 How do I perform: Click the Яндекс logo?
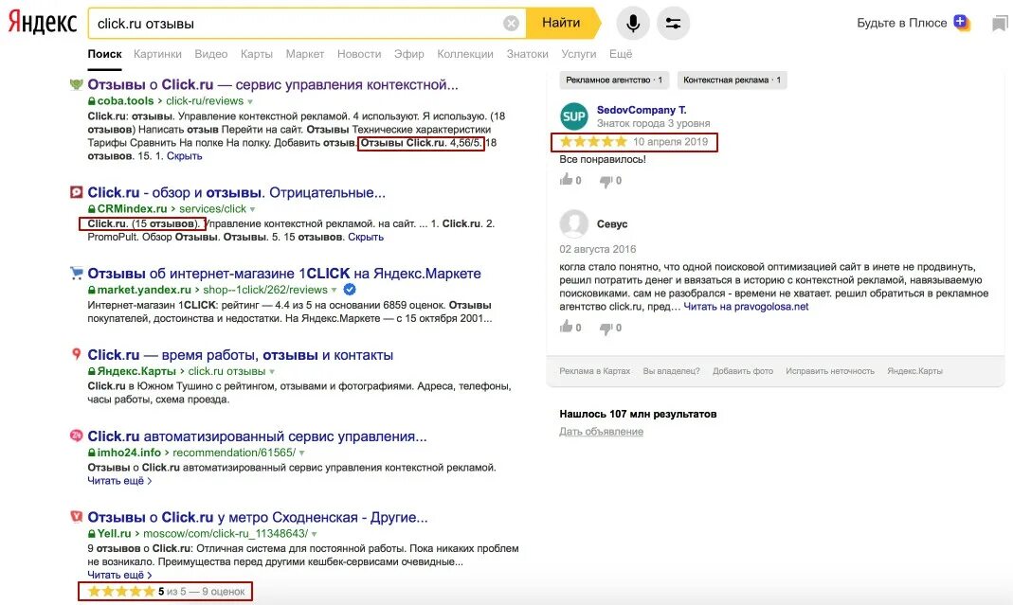[43, 23]
